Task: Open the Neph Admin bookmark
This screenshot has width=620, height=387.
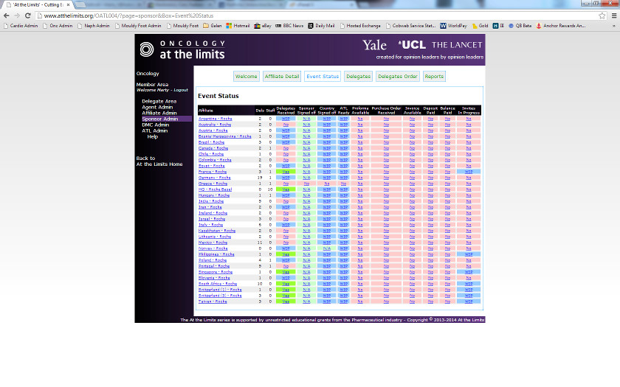Action: 94,26
